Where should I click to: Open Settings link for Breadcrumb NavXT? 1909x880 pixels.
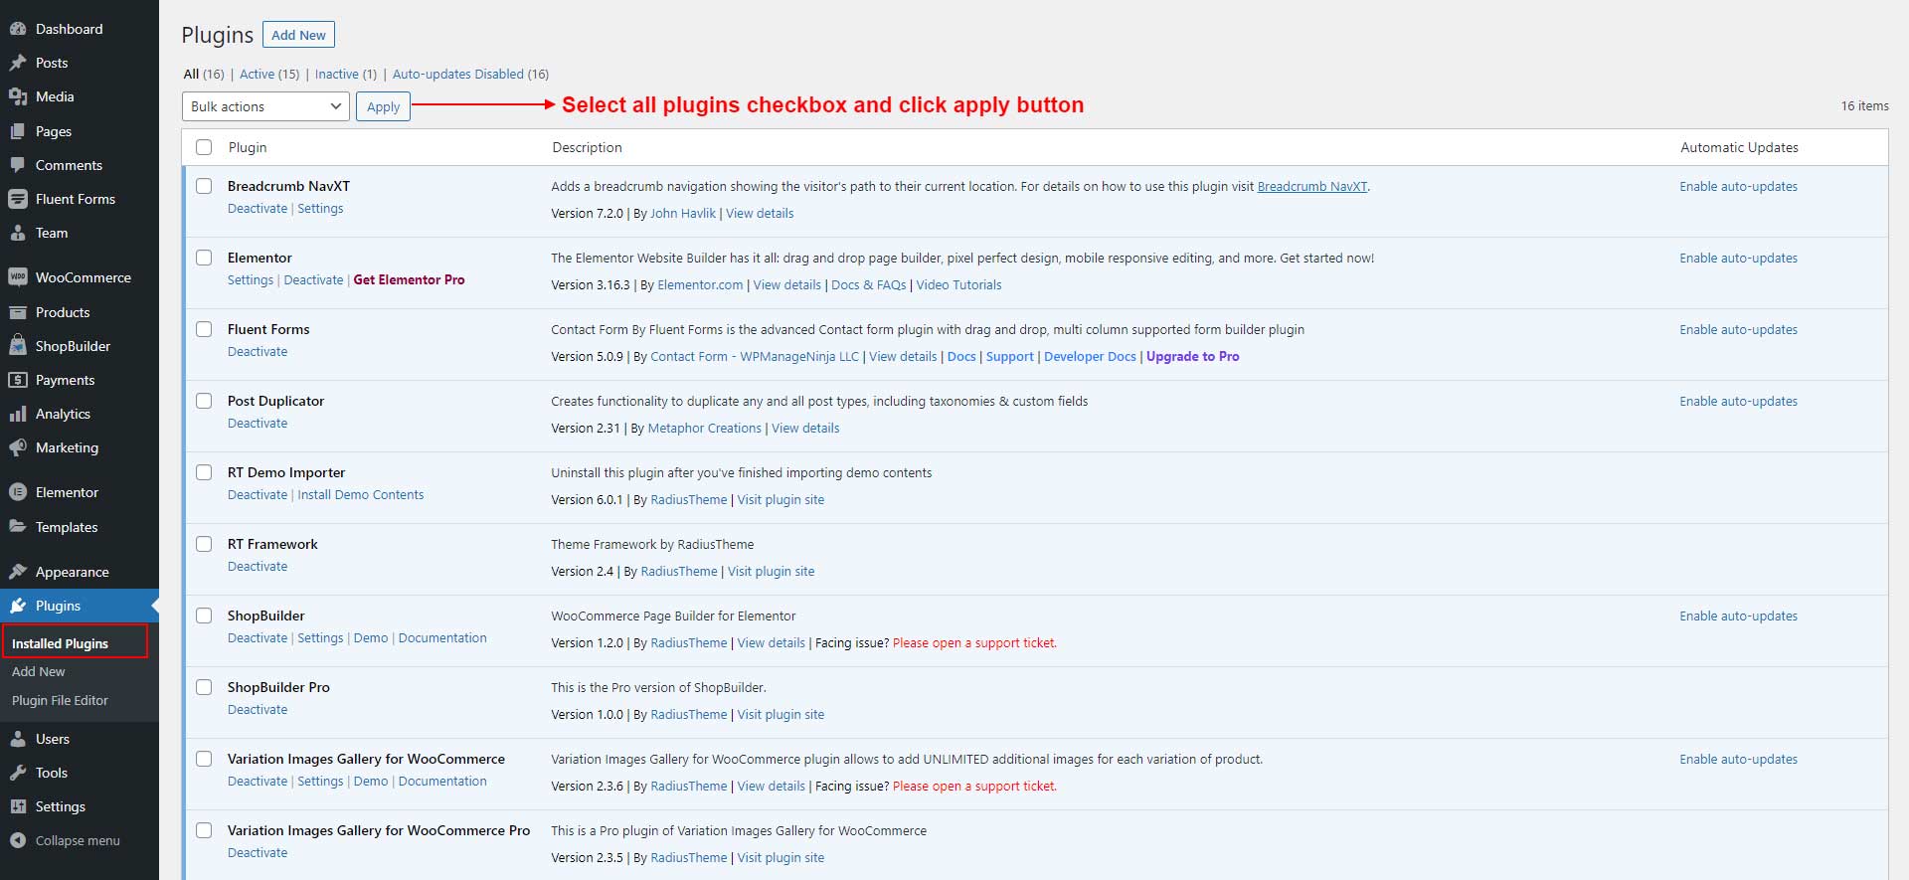(320, 209)
